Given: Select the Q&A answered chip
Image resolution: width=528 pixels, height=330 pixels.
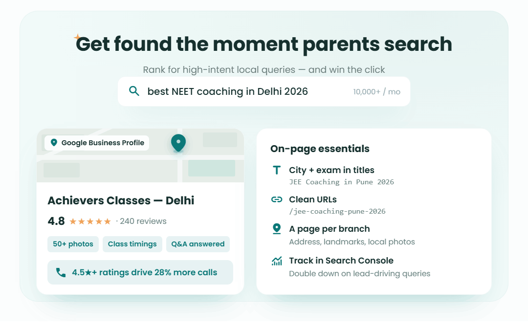Looking at the screenshot, I should 198,244.
